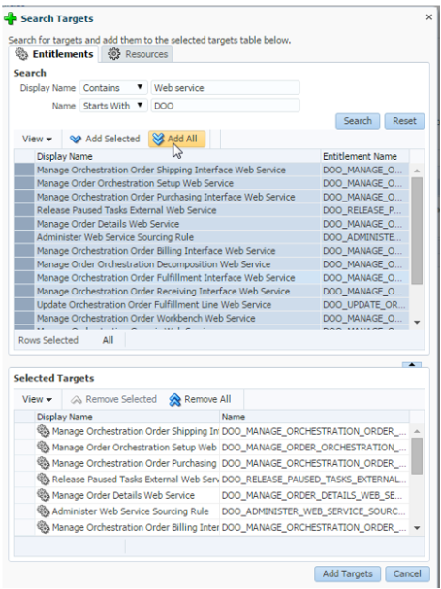The width and height of the screenshot is (441, 589).
Task: Click the Display Name field containing Web service
Action: (225, 88)
